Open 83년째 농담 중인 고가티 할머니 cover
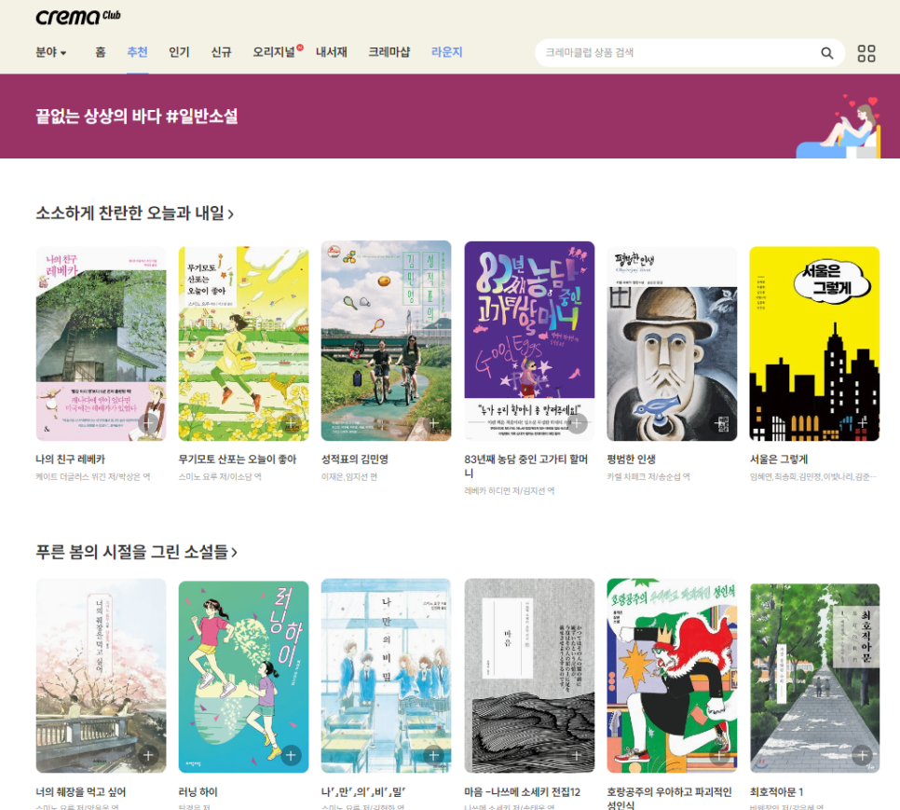Image resolution: width=900 pixels, height=810 pixels. click(529, 341)
